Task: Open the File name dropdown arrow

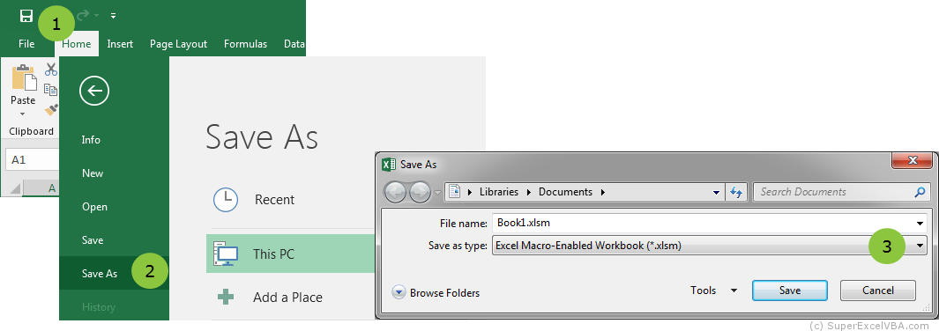Action: point(920,224)
